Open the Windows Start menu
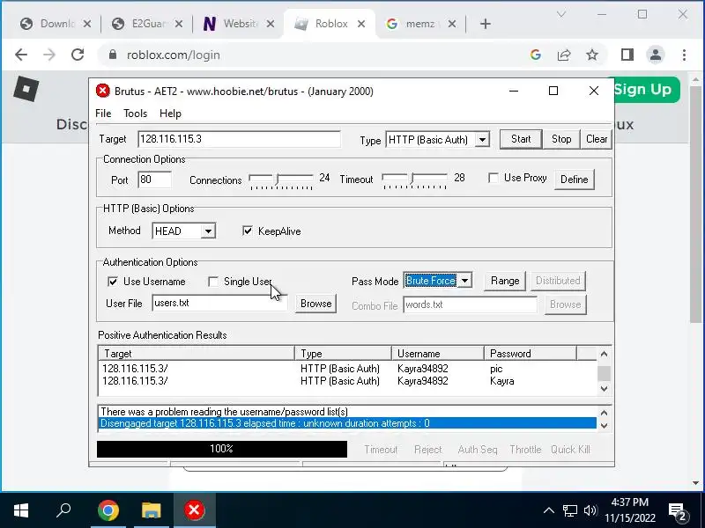The height and width of the screenshot is (528, 705). click(x=21, y=510)
